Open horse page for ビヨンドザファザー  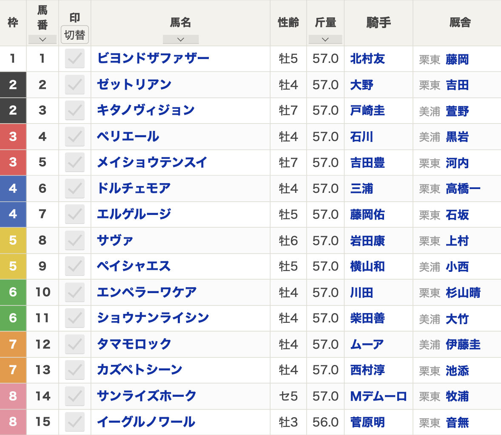153,58
